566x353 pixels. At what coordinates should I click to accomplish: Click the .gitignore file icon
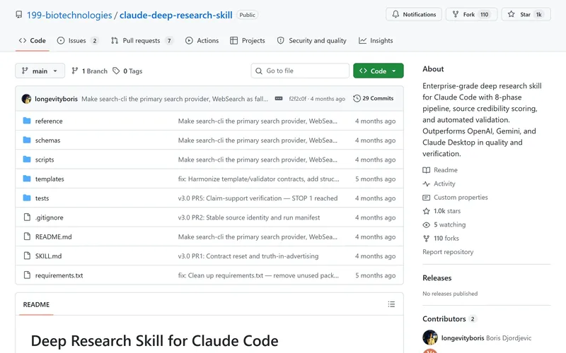pos(27,217)
